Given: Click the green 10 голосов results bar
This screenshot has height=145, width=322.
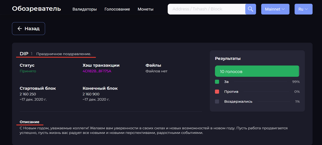Looking at the screenshot, I should [257, 71].
